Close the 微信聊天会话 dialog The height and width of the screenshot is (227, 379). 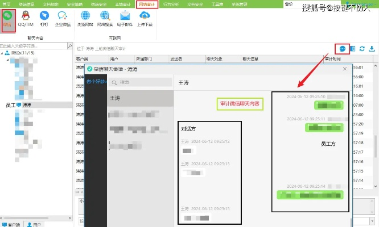345,69
